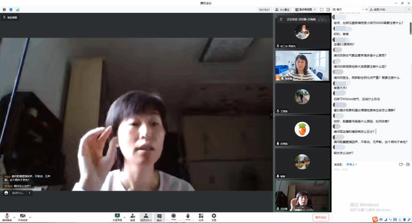Open 设置 settings gear icon
The image size is (412, 223).
[214, 217]
